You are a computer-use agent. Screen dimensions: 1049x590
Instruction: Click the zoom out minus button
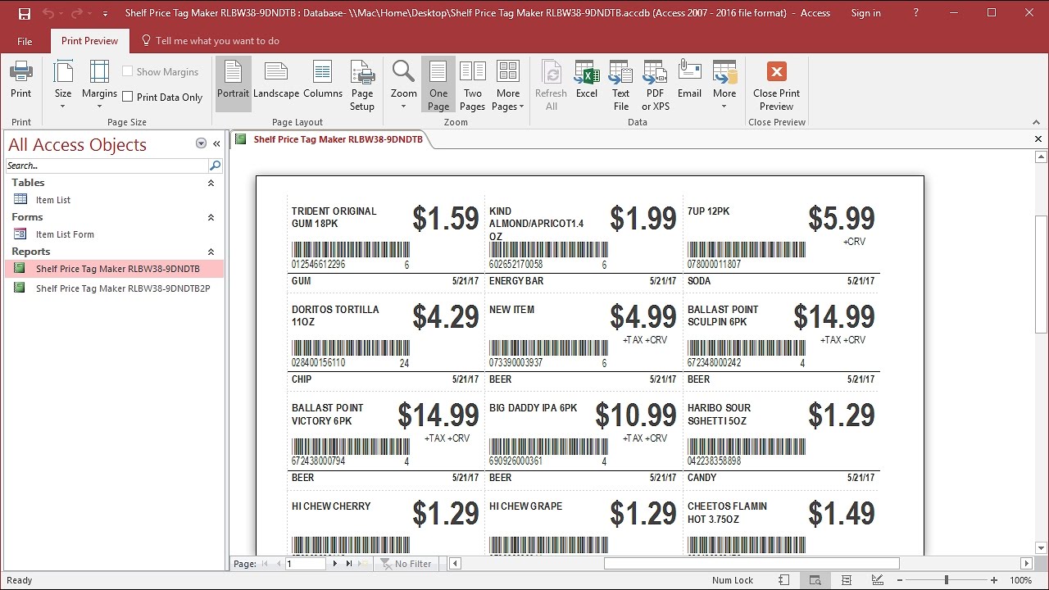tap(899, 580)
